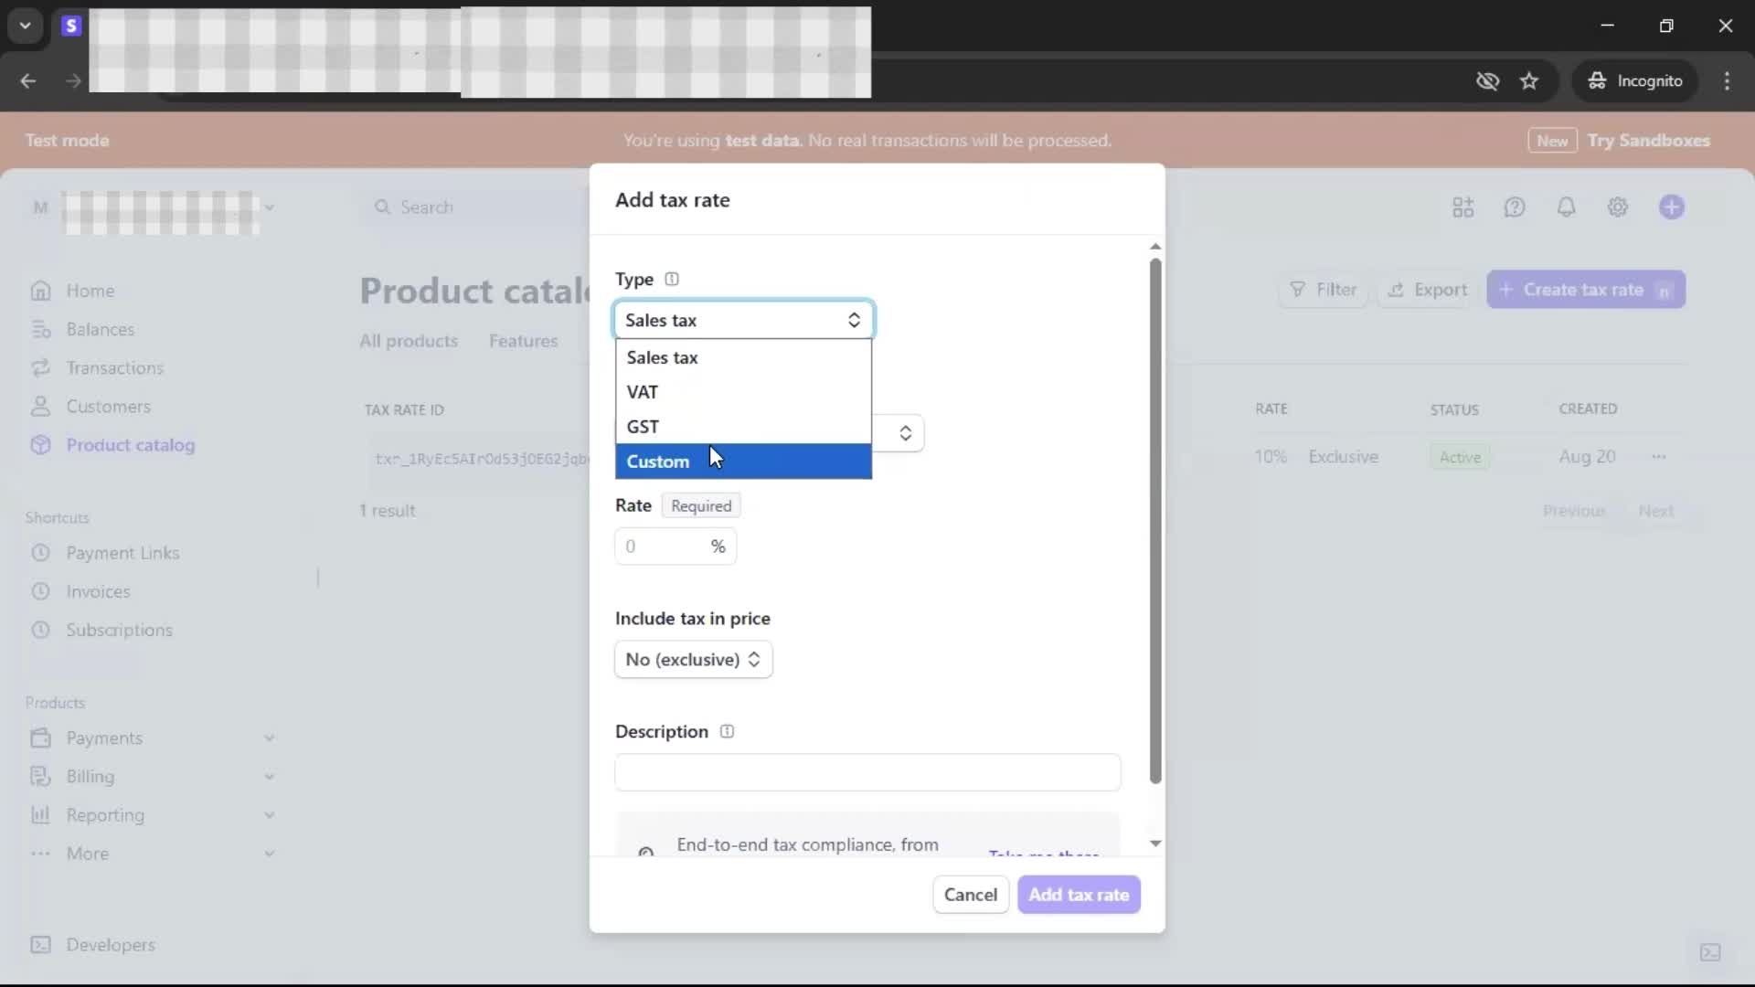Open Product catalog in the sidebar
Screen dimensions: 1755x987
click(130, 445)
